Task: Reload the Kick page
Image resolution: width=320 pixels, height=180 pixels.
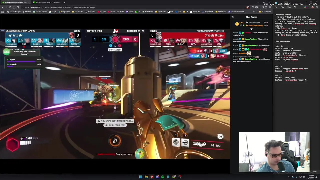Action: 10,7
